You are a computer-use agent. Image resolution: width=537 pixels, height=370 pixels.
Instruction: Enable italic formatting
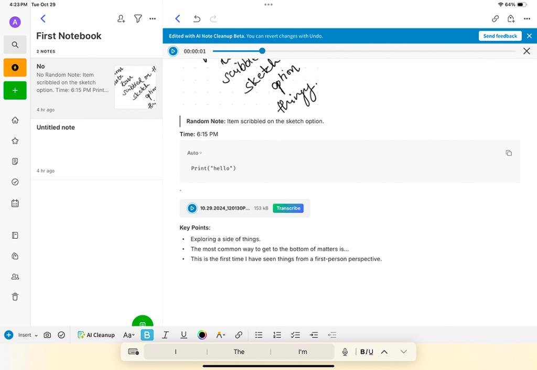[x=165, y=335]
